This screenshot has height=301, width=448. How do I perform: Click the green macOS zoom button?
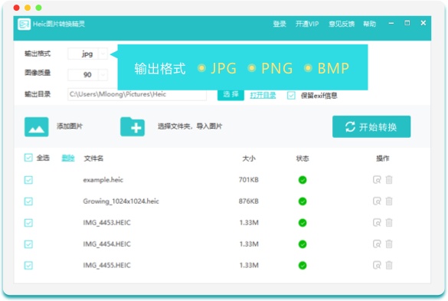point(38,8)
